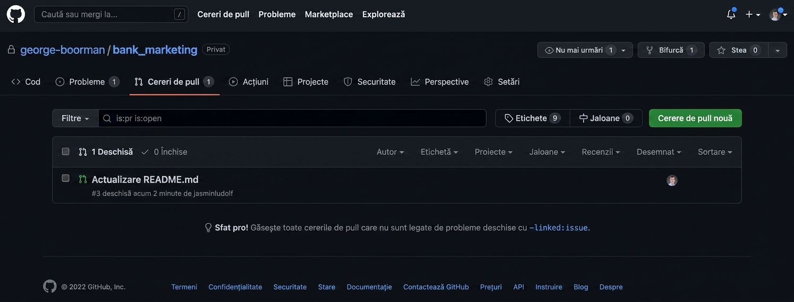Open the george-boorman owner link

[62, 50]
